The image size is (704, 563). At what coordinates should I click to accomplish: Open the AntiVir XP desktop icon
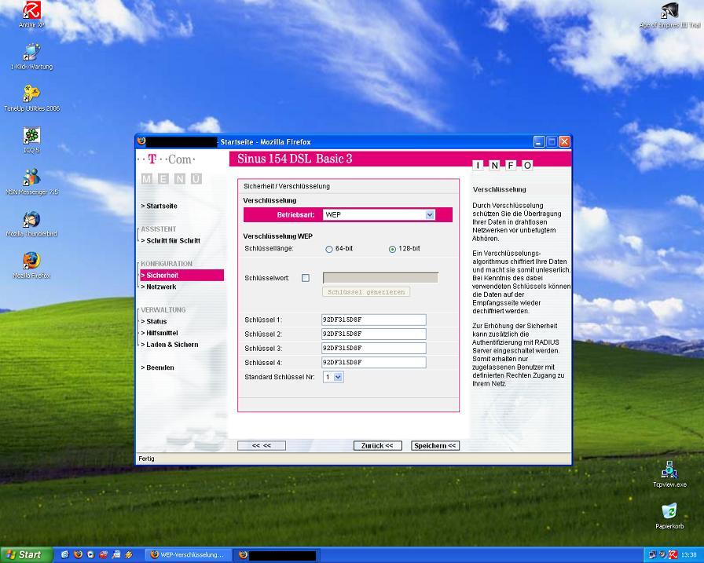31,14
